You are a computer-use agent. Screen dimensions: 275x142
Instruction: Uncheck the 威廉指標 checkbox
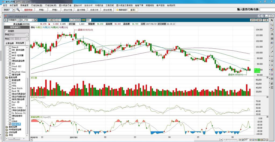pyautogui.click(x=10, y=124)
